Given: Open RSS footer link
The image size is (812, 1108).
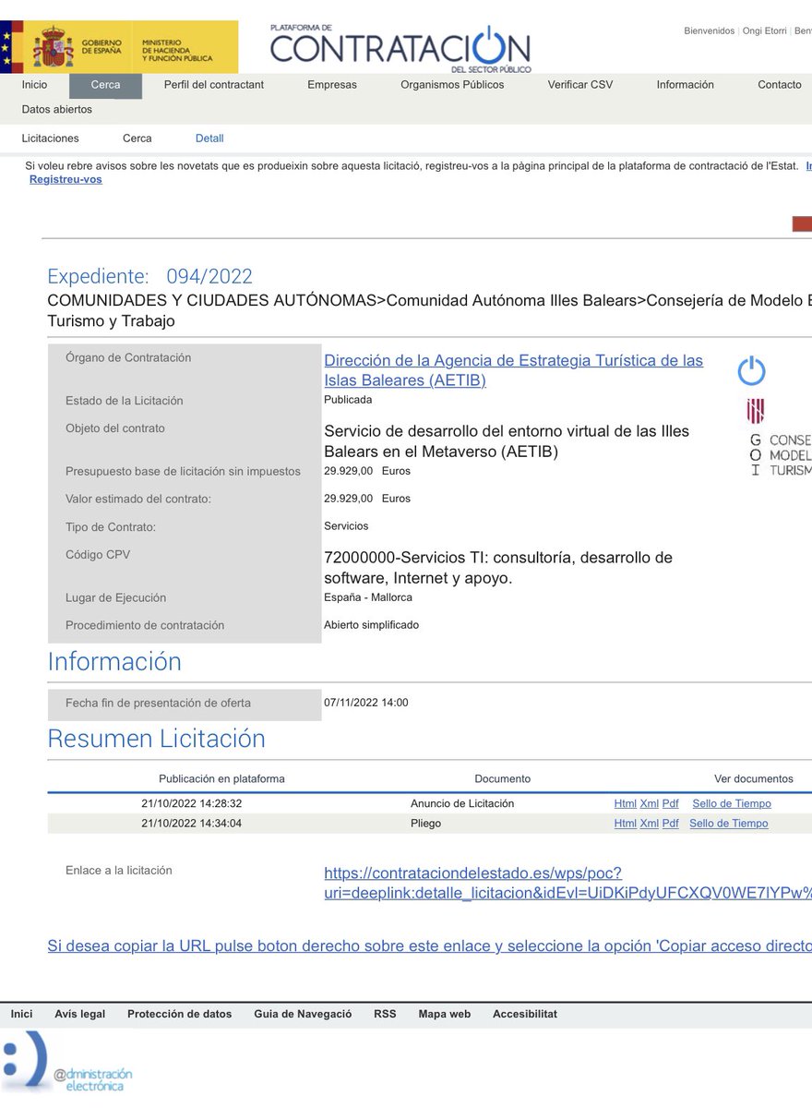Looking at the screenshot, I should [x=385, y=1015].
